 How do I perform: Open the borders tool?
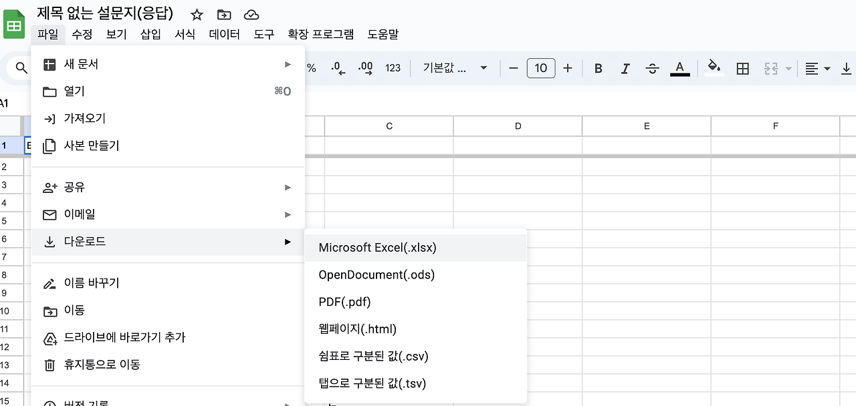pos(742,67)
